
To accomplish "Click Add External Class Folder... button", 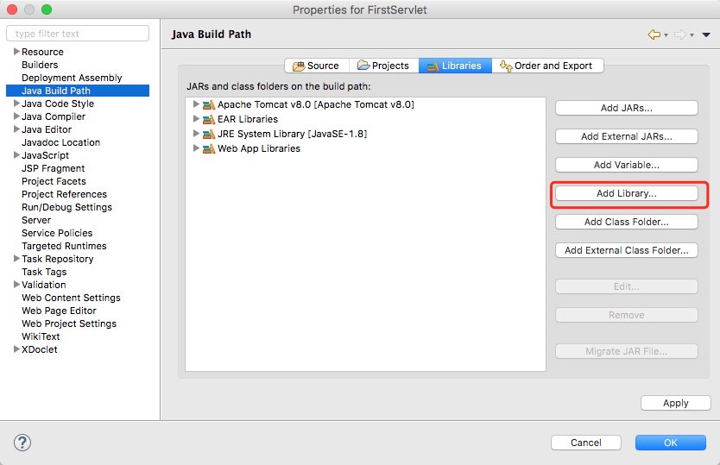I will pos(626,250).
